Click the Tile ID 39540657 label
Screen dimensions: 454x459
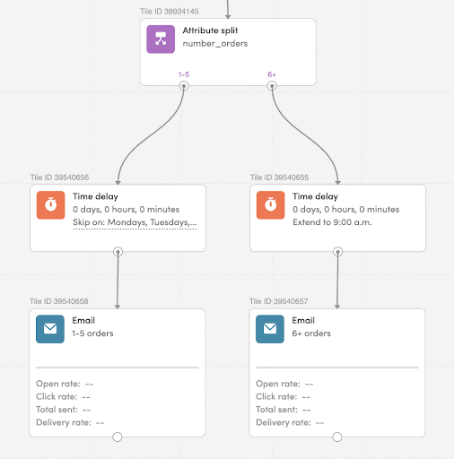(x=279, y=301)
